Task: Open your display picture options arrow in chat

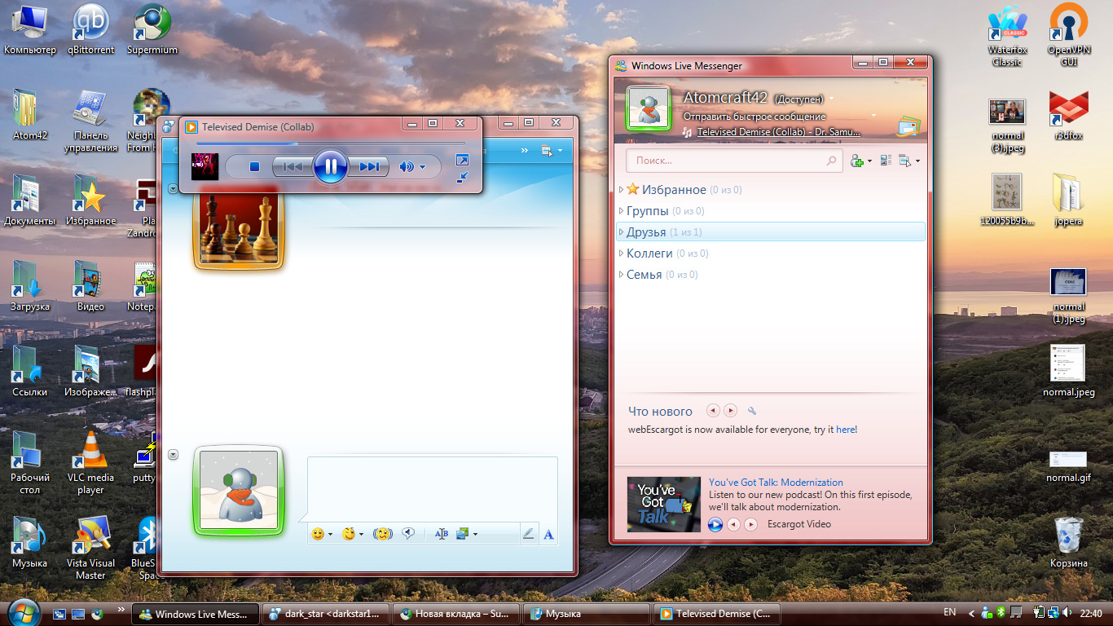Action: coord(173,454)
